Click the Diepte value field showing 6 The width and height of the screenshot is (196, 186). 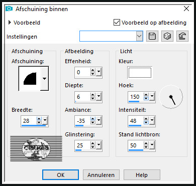pos(83,97)
